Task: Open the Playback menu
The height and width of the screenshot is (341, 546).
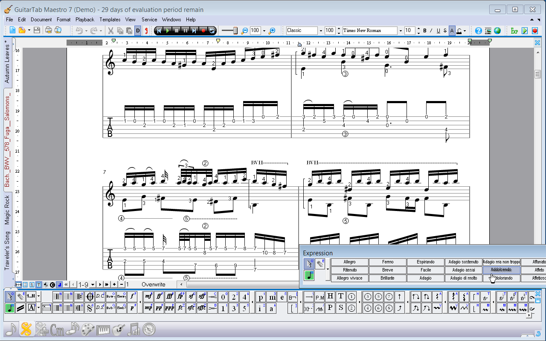Action: (x=85, y=20)
